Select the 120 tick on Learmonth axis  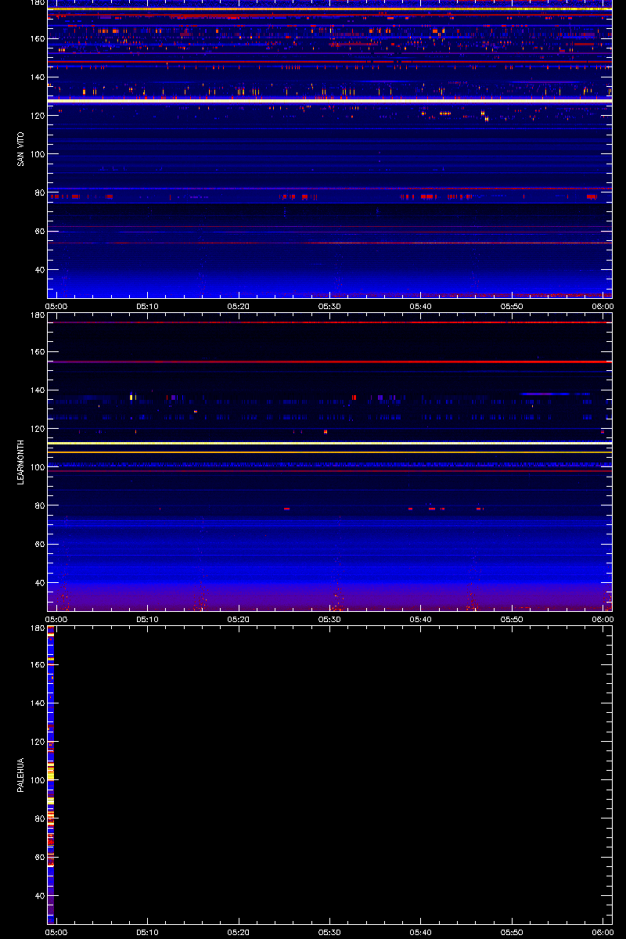pos(38,429)
